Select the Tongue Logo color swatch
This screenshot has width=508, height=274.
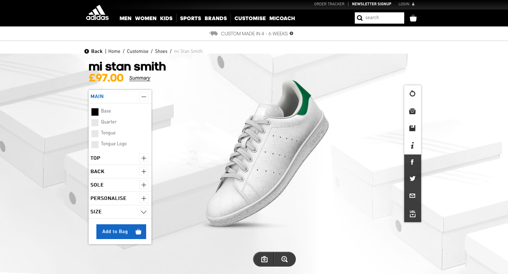pos(95,145)
